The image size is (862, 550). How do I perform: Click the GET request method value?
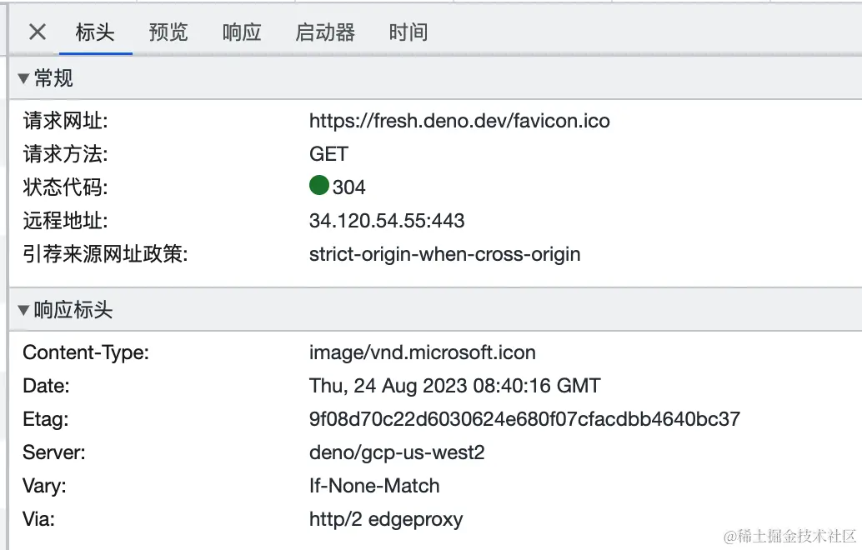click(x=328, y=154)
